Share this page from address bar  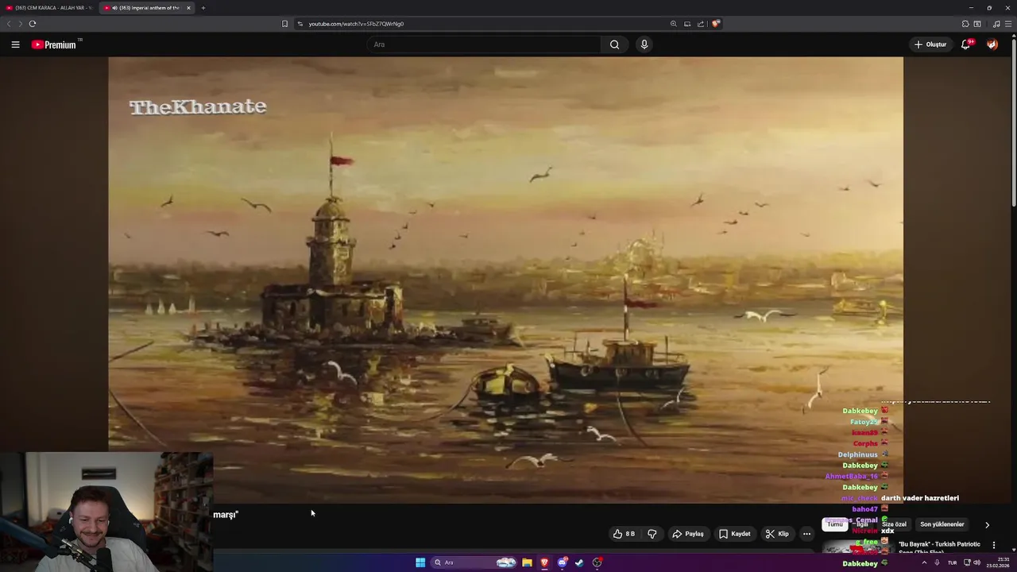[x=701, y=24]
